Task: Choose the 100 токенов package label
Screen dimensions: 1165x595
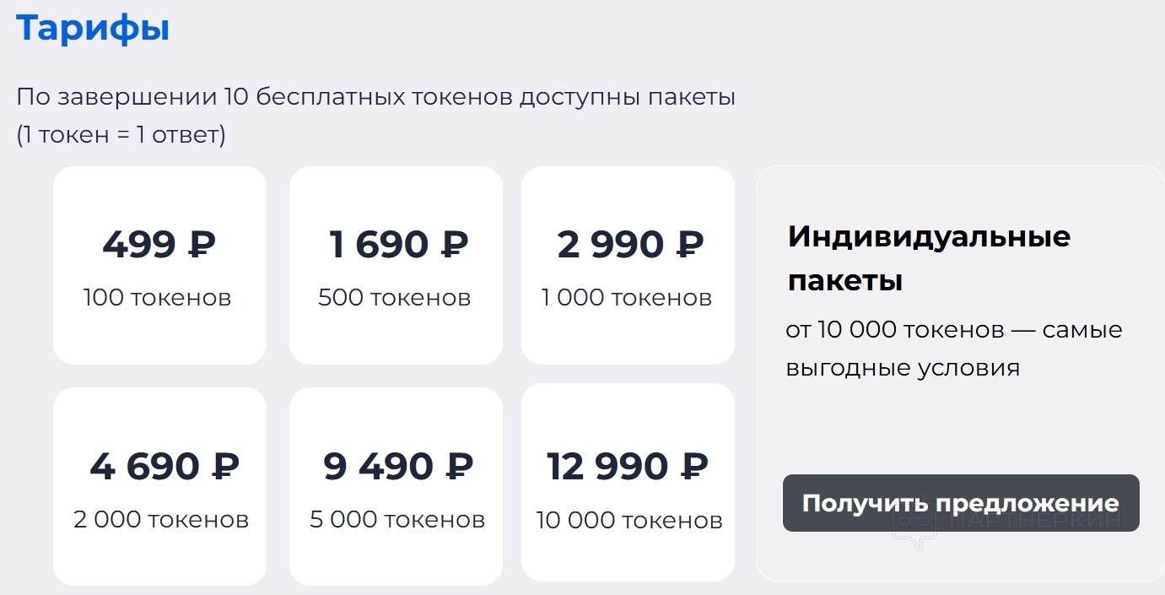Action: [157, 297]
